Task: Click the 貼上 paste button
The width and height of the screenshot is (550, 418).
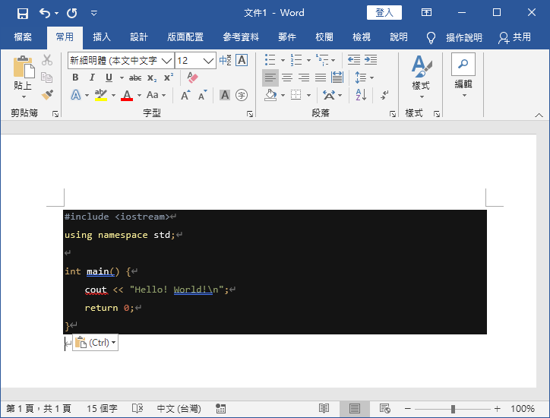Action: coord(24,72)
